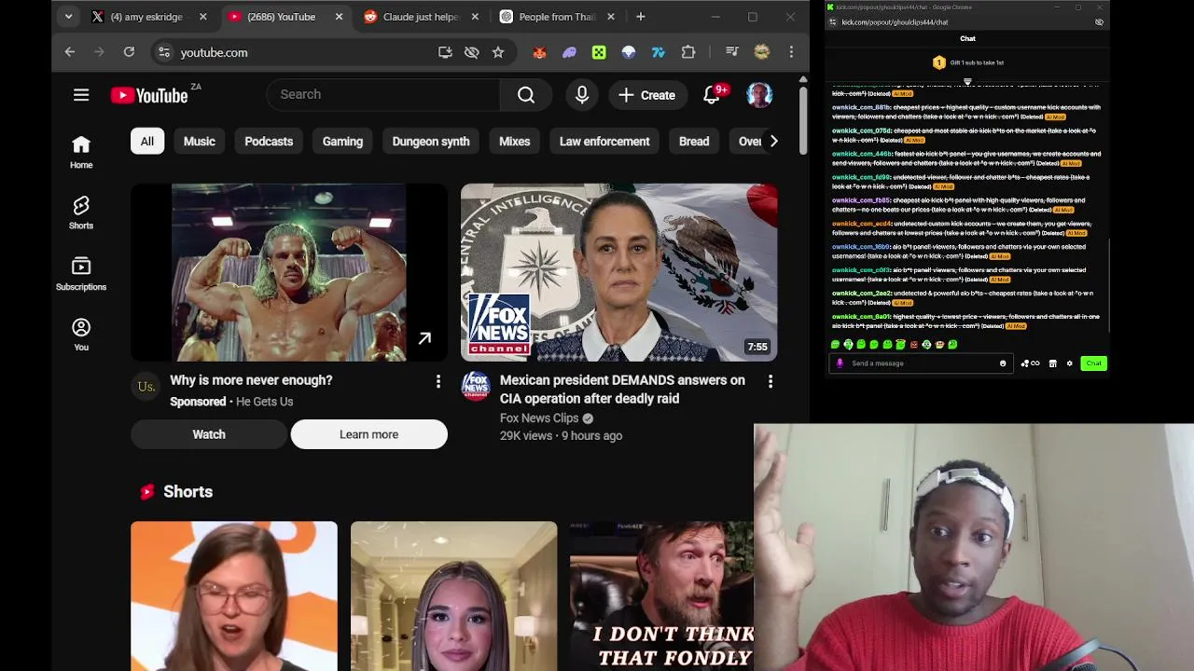Select the Bread filter chip

pyautogui.click(x=694, y=142)
